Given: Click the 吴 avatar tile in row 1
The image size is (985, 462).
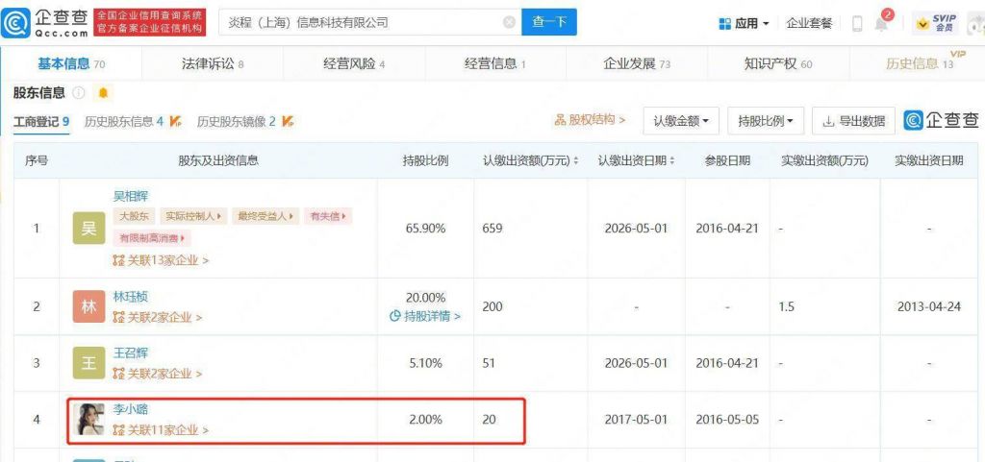Looking at the screenshot, I should tap(88, 229).
